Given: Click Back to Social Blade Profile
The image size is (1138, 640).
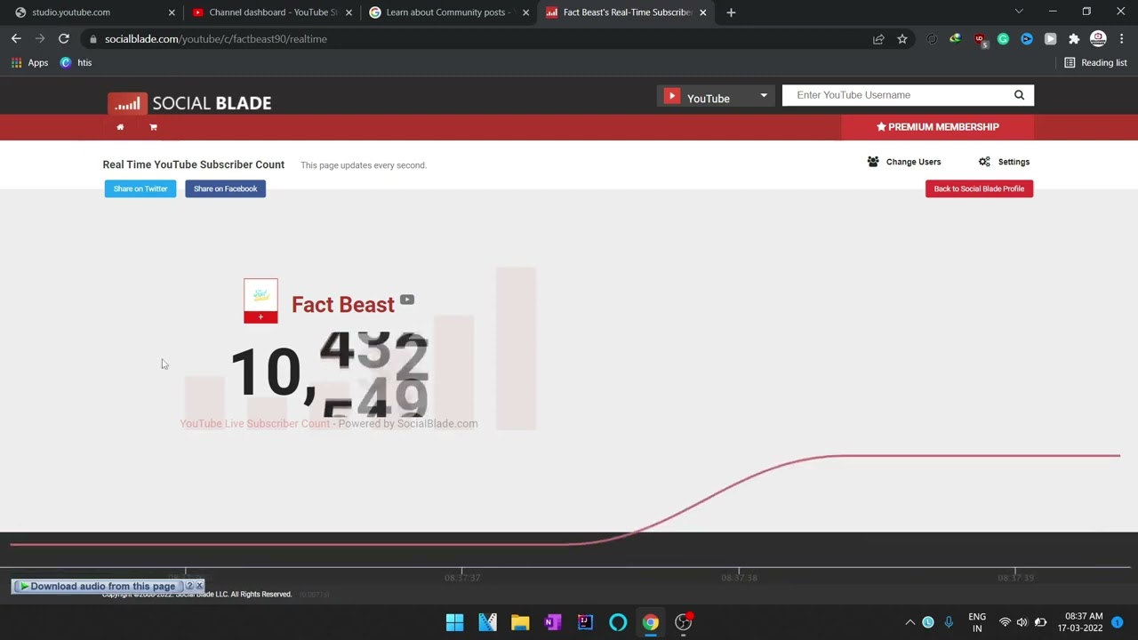Looking at the screenshot, I should pos(979,188).
